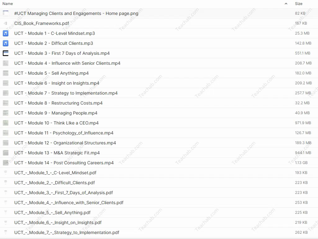Open UCT_-_Module_4 Influence_with_Senior_Clients.pdf
The image size is (318, 239).
click(69, 203)
